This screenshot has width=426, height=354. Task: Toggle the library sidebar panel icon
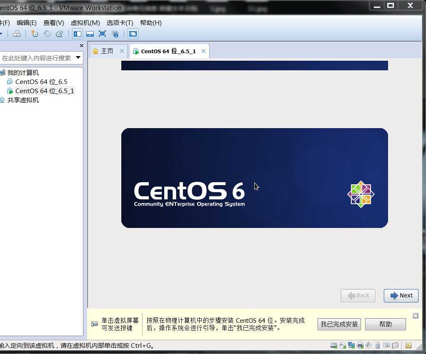pos(78,34)
